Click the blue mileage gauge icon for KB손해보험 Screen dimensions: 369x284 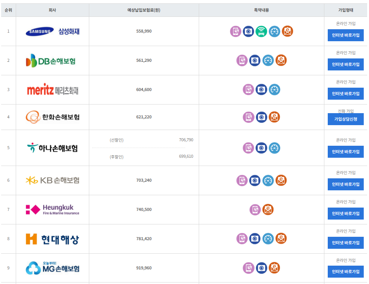pos(268,181)
